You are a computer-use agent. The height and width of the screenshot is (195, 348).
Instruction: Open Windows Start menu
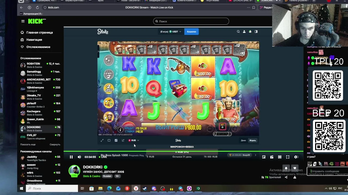[x=21, y=188]
